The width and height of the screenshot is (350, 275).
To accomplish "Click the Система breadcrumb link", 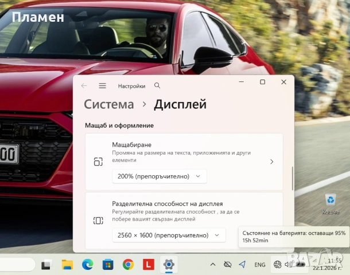I will pyautogui.click(x=109, y=104).
